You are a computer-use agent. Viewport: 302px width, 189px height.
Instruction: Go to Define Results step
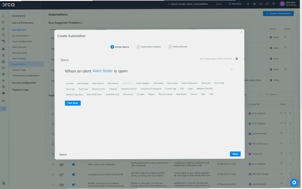point(178,47)
